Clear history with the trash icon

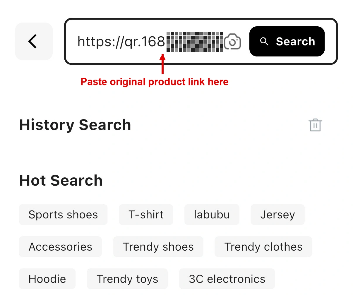(x=315, y=125)
